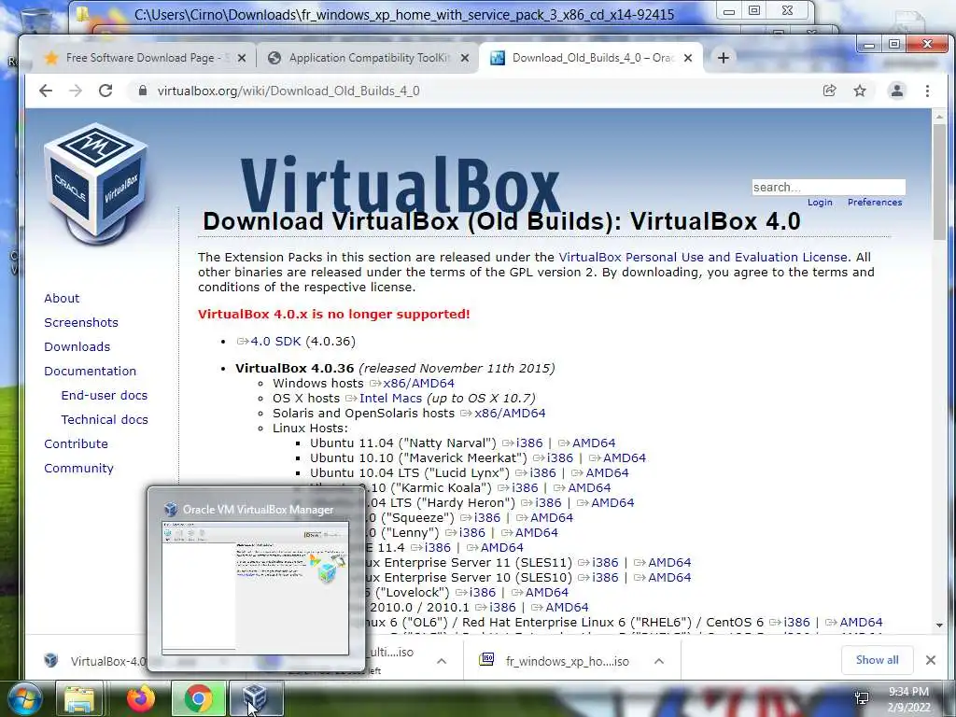Open File Explorer from taskbar
Screen dimensions: 956x717
click(x=79, y=699)
